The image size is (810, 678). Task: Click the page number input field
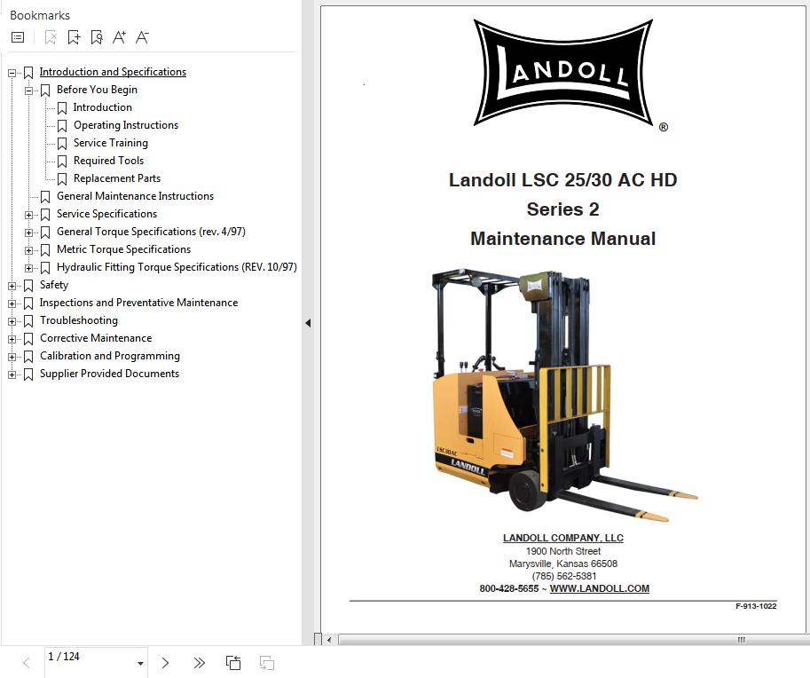(89, 663)
